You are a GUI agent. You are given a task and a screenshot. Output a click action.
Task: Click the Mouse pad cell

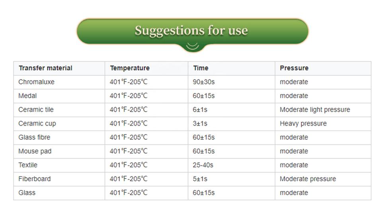(x=35, y=151)
